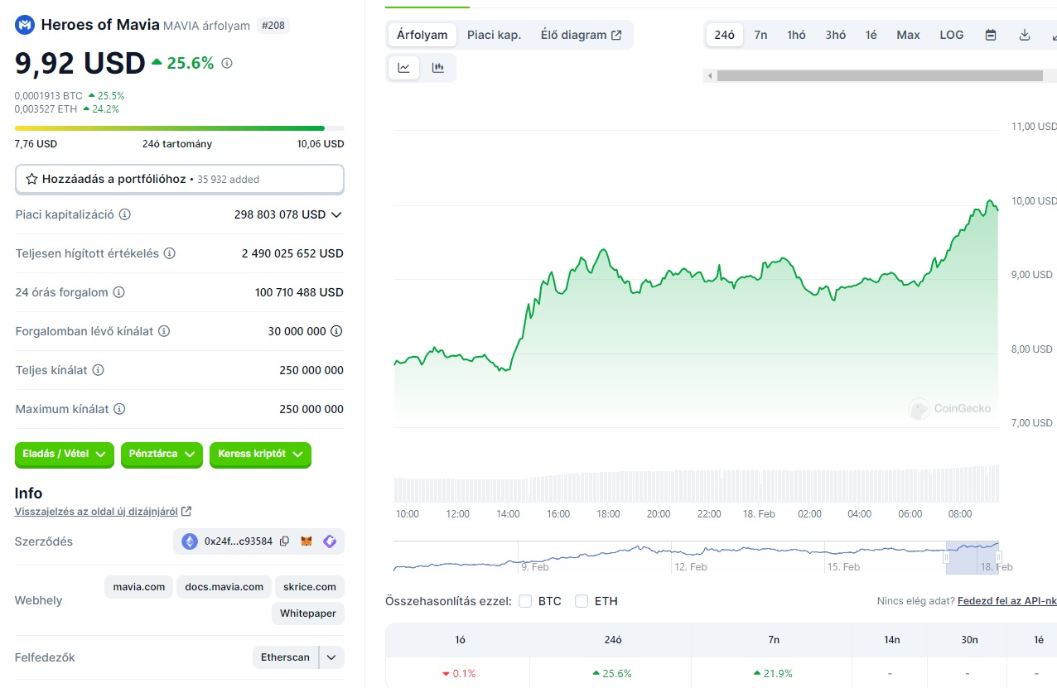1057x688 pixels.
Task: Click the purple wallet icon in contract row
Action: (x=330, y=541)
